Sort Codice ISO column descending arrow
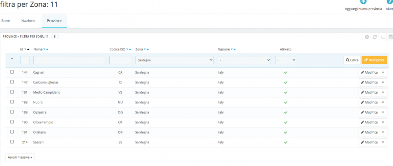The height and width of the screenshot is (166, 393). [127, 49]
